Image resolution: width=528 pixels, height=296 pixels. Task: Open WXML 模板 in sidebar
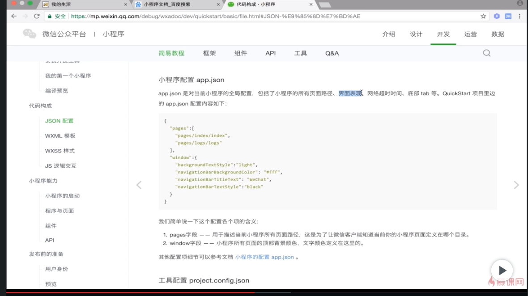pyautogui.click(x=60, y=136)
